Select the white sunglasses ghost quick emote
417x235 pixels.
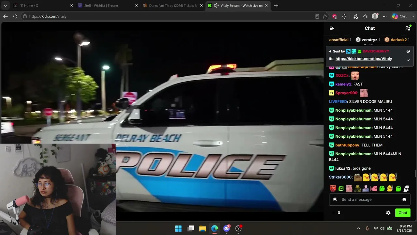coord(407,188)
